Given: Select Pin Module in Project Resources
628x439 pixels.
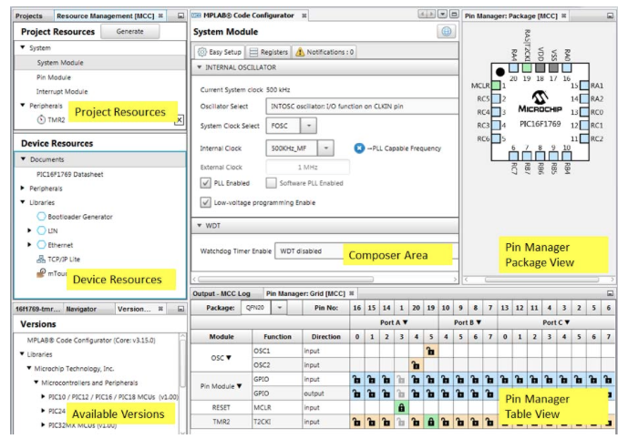Looking at the screenshot, I should (x=54, y=77).
